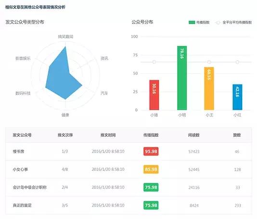257x219 pixels.
Task: Click the y-axis value 75
Action: [135, 55]
